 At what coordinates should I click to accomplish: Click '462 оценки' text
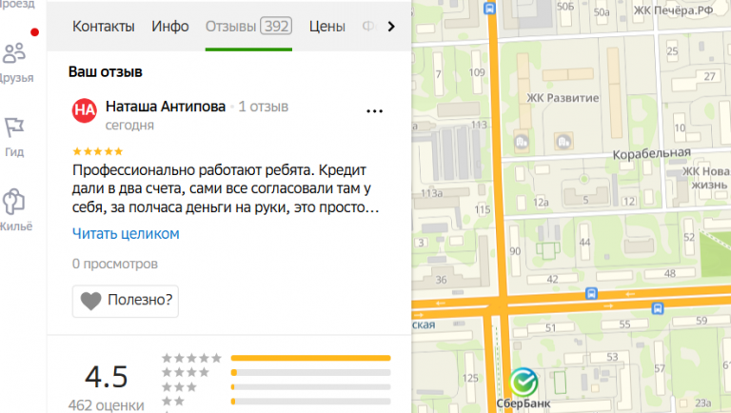[107, 405]
